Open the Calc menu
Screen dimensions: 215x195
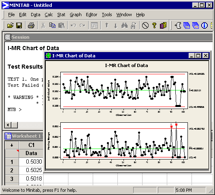click(x=49, y=15)
